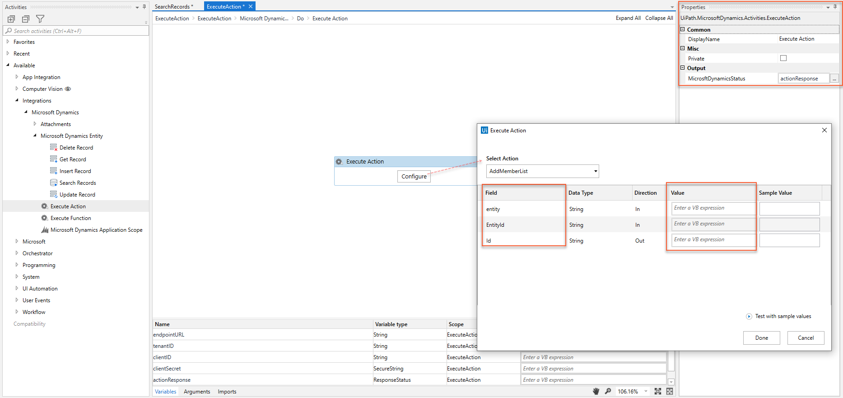
Task: Click the fit to screen icon
Action: click(x=657, y=391)
